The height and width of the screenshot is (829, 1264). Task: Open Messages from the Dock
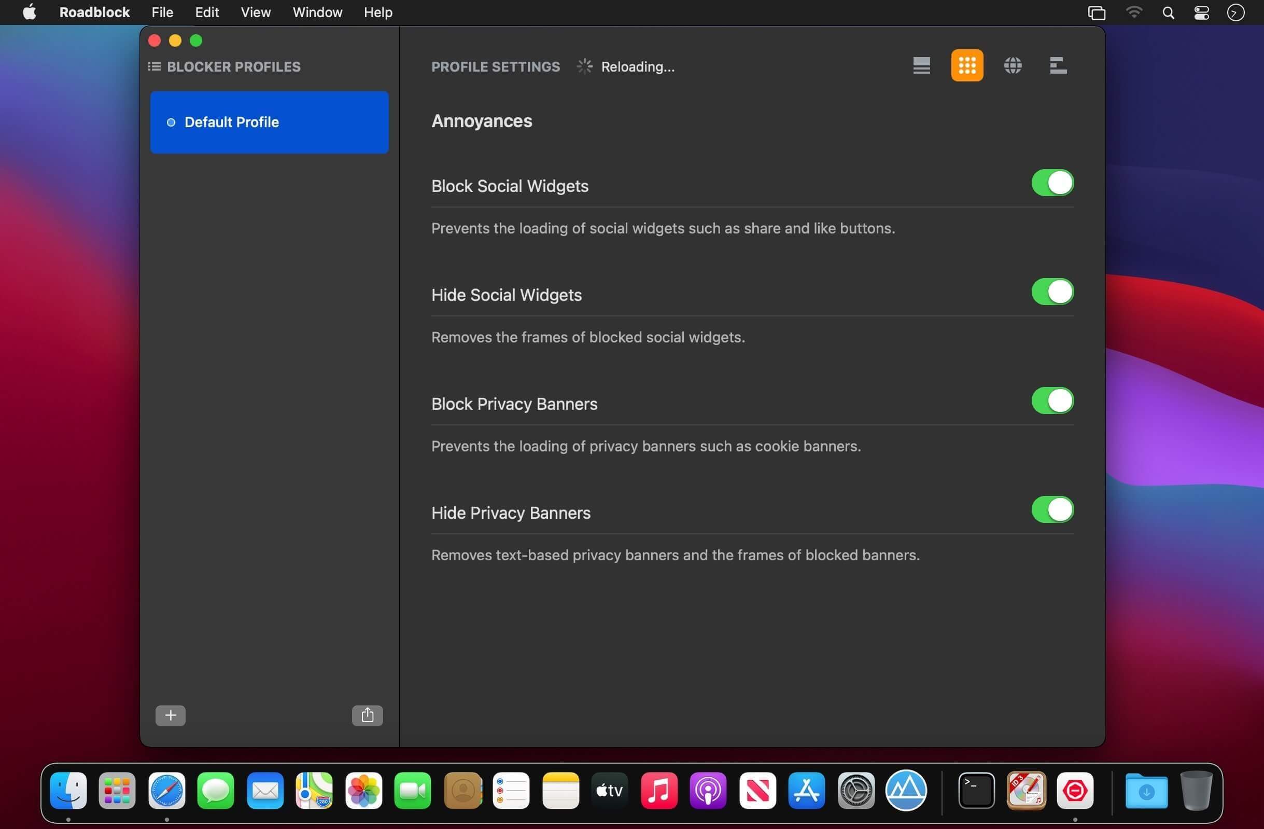[216, 790]
